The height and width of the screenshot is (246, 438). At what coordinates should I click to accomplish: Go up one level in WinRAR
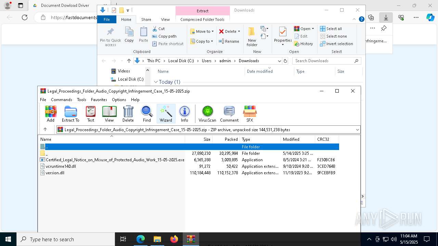(45, 129)
